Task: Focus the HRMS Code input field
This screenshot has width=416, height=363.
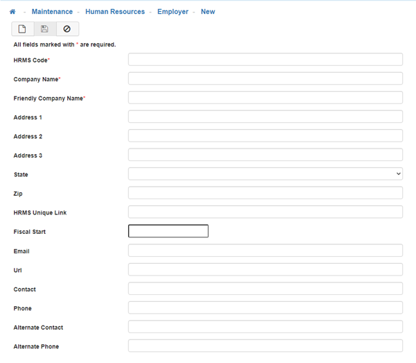Action: pos(265,60)
